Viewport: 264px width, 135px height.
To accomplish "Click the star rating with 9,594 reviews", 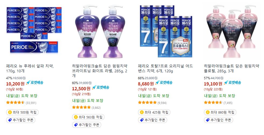I will tap(152, 103).
